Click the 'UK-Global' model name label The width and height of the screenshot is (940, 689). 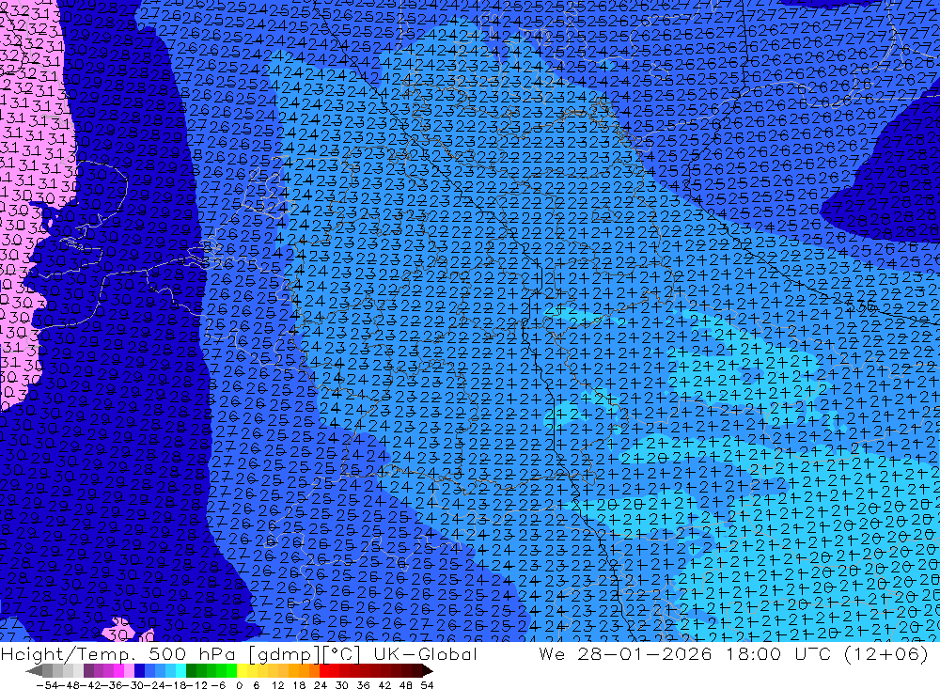click(x=425, y=653)
